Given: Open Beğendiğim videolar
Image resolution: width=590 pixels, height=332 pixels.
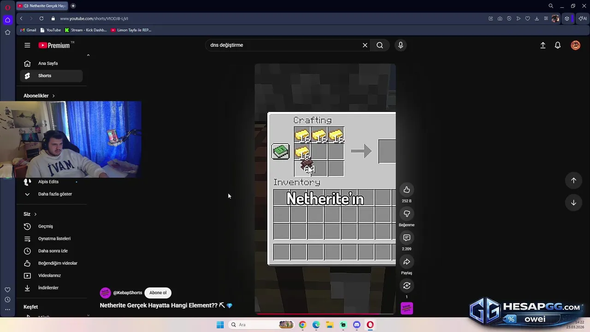Looking at the screenshot, I should [51, 263].
